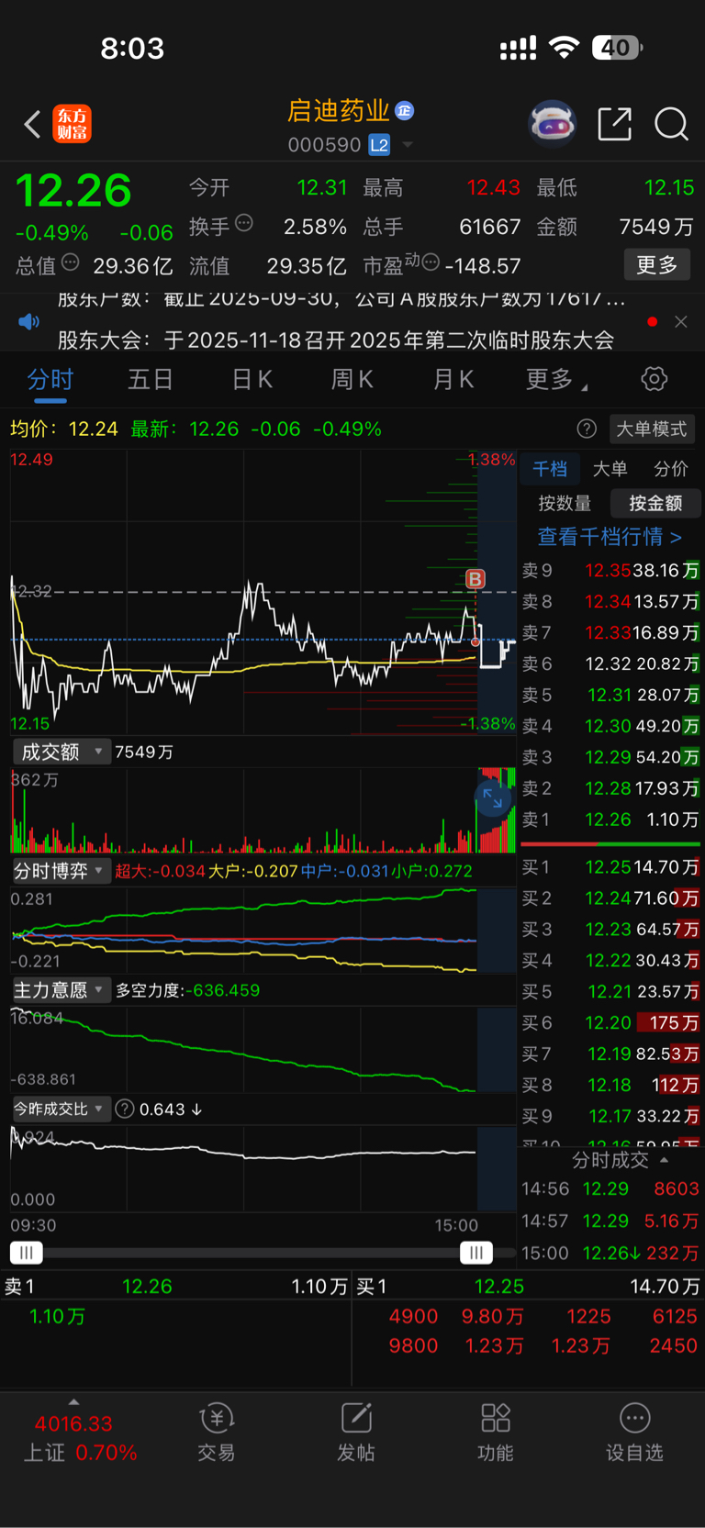Switch to the 五日 tab
Viewport: 705px width, 1528px height.
[x=151, y=379]
